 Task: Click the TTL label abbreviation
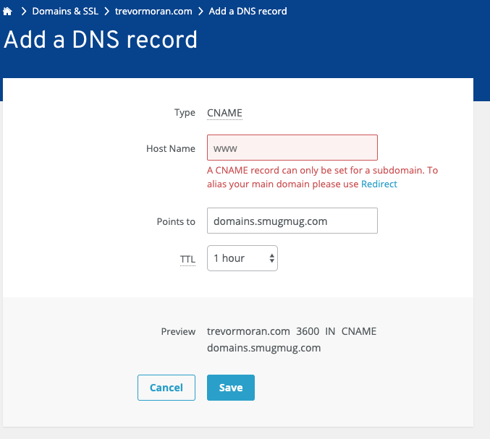[x=187, y=260]
